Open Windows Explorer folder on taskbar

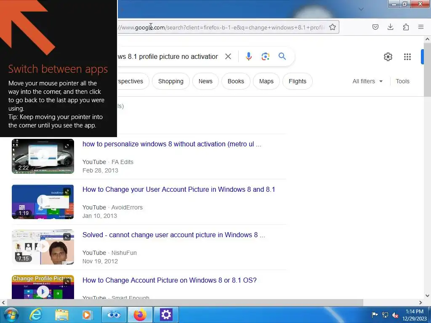[x=62, y=315]
